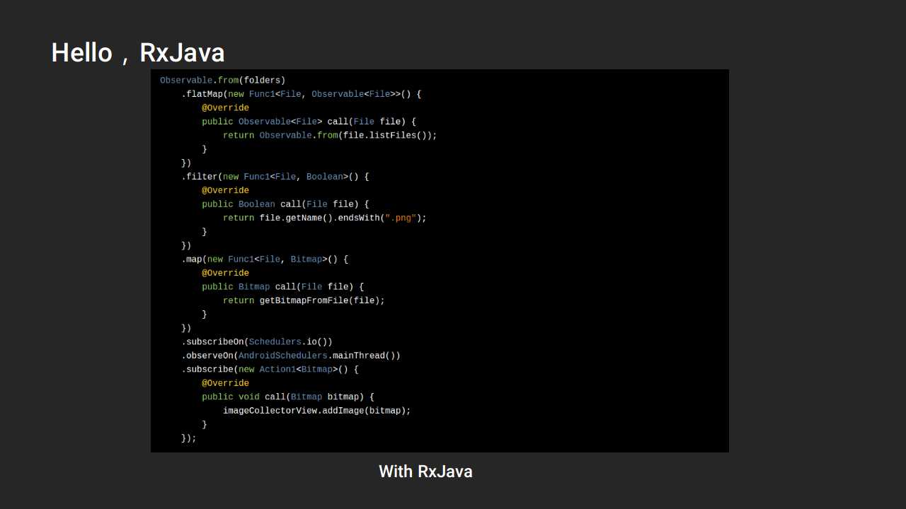
Task: Click the slide title 'Hello, RxJava'
Action: [138, 53]
